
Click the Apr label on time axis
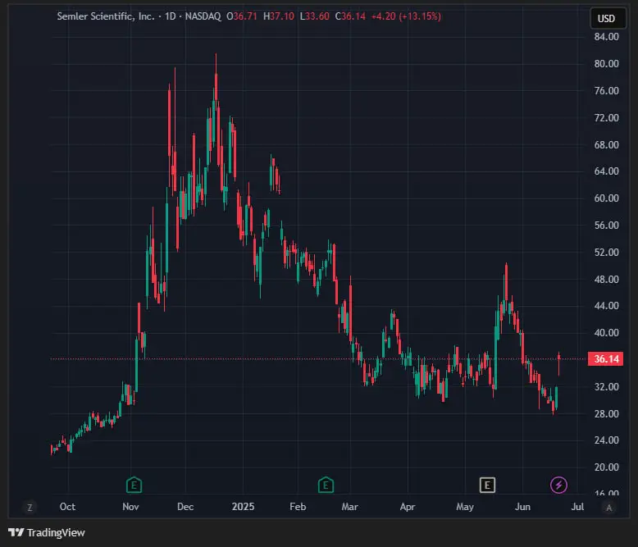408,507
